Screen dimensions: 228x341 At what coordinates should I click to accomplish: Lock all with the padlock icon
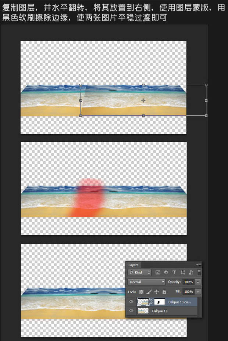tap(164, 292)
